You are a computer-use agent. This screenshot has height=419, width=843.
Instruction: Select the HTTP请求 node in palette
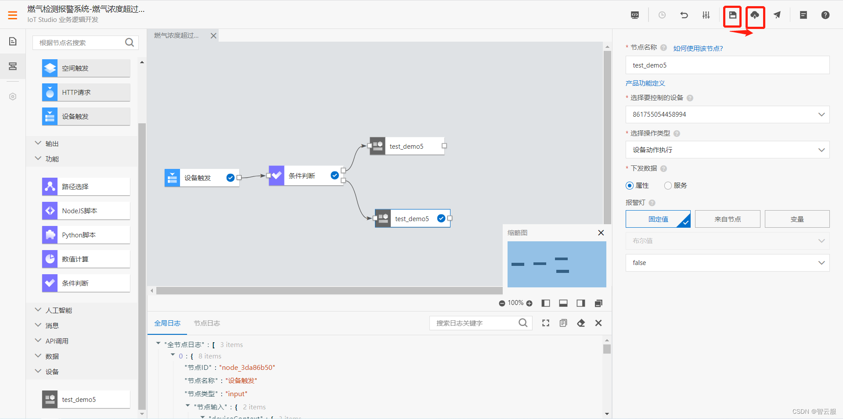click(x=86, y=92)
